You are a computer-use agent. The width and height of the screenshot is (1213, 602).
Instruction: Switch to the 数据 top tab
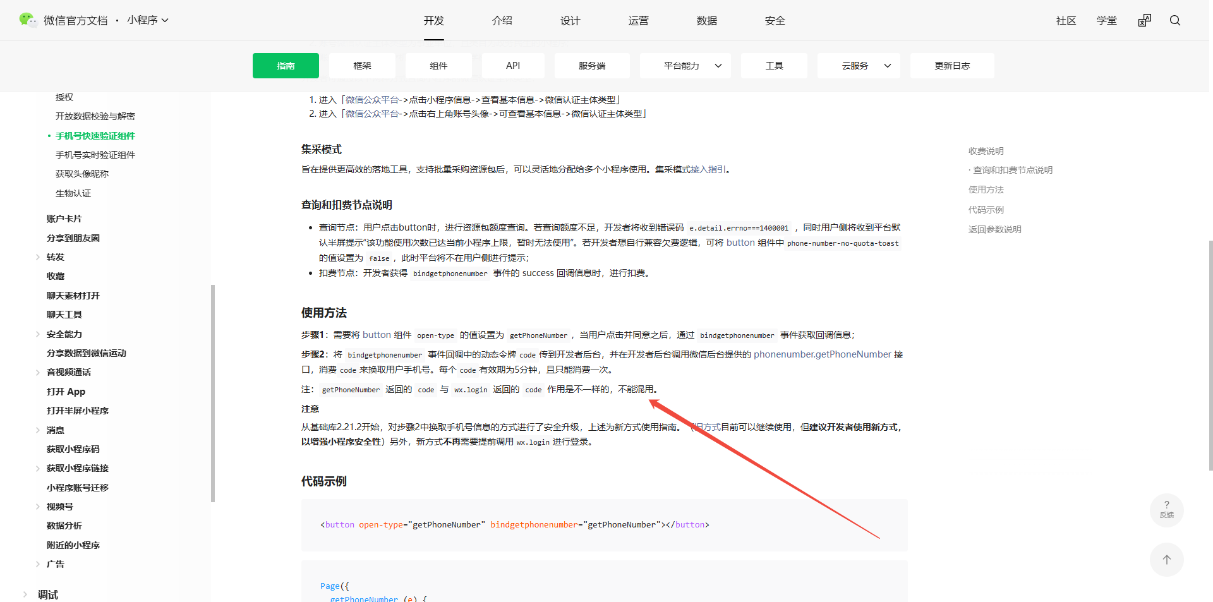[x=707, y=21]
